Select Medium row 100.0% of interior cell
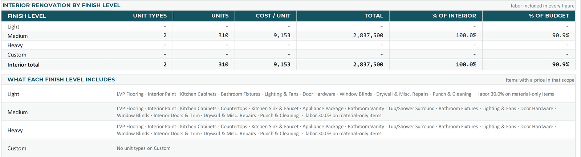Image resolution: width=581 pixels, height=157 pixels. coord(436,35)
